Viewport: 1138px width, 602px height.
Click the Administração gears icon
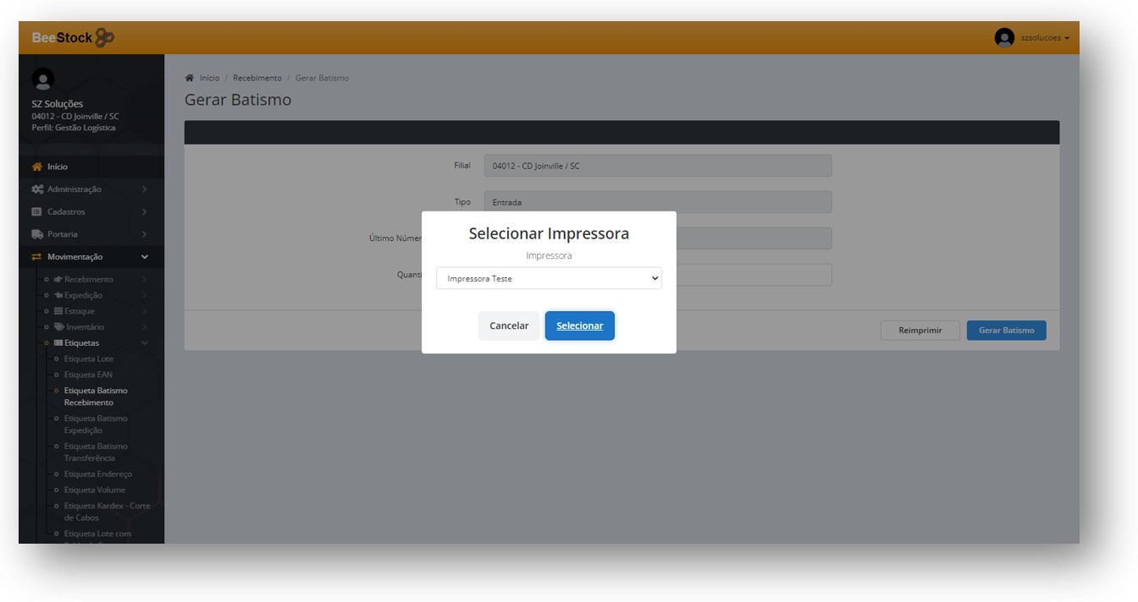[37, 189]
